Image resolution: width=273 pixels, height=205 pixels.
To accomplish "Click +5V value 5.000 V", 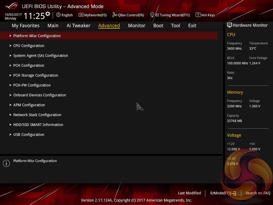I will [255, 149].
